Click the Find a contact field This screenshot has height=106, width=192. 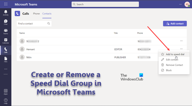[34, 24]
